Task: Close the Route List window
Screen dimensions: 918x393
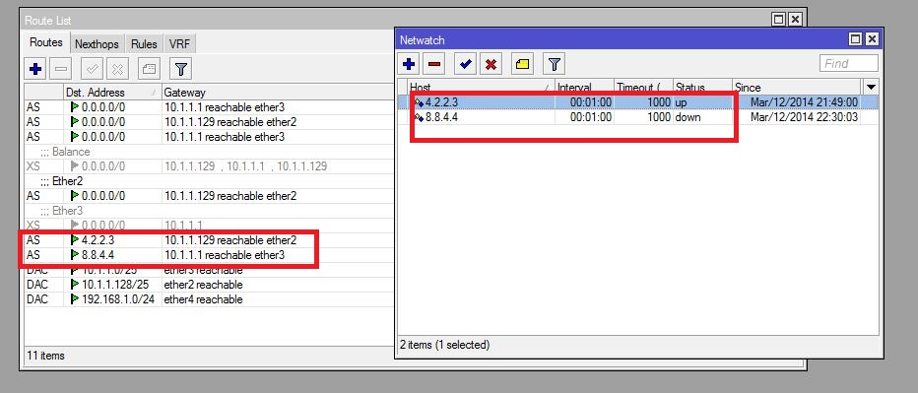Action: point(795,20)
